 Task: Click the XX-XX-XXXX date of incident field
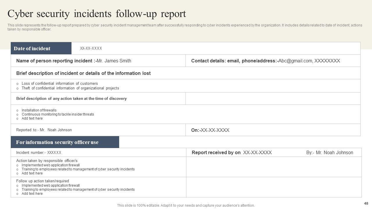[x=91, y=48]
